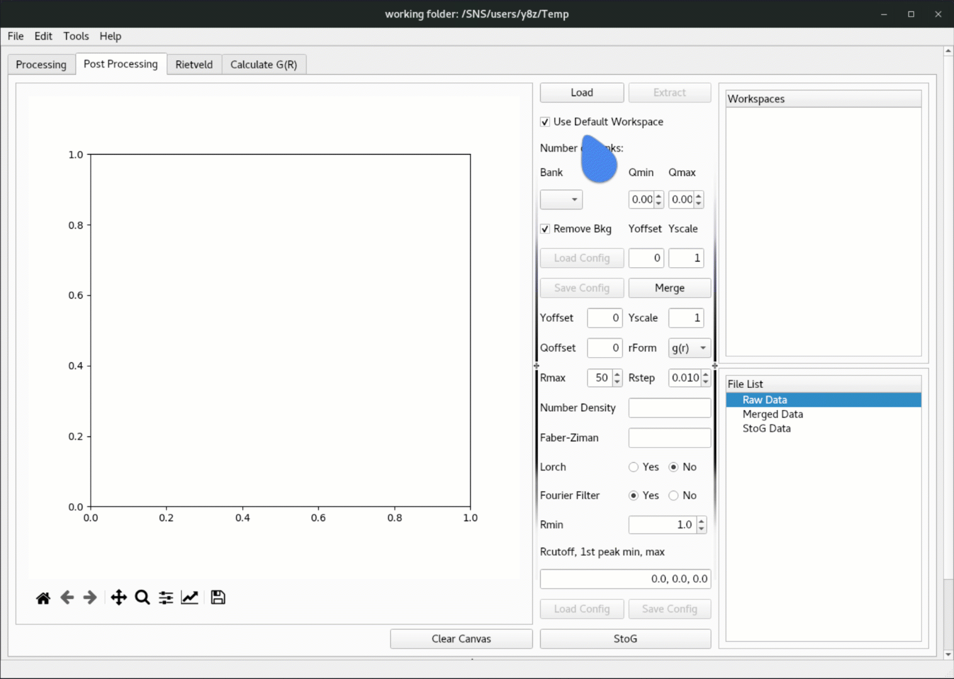Select the Pan axes tool
Image resolution: width=954 pixels, height=679 pixels.
click(x=118, y=598)
